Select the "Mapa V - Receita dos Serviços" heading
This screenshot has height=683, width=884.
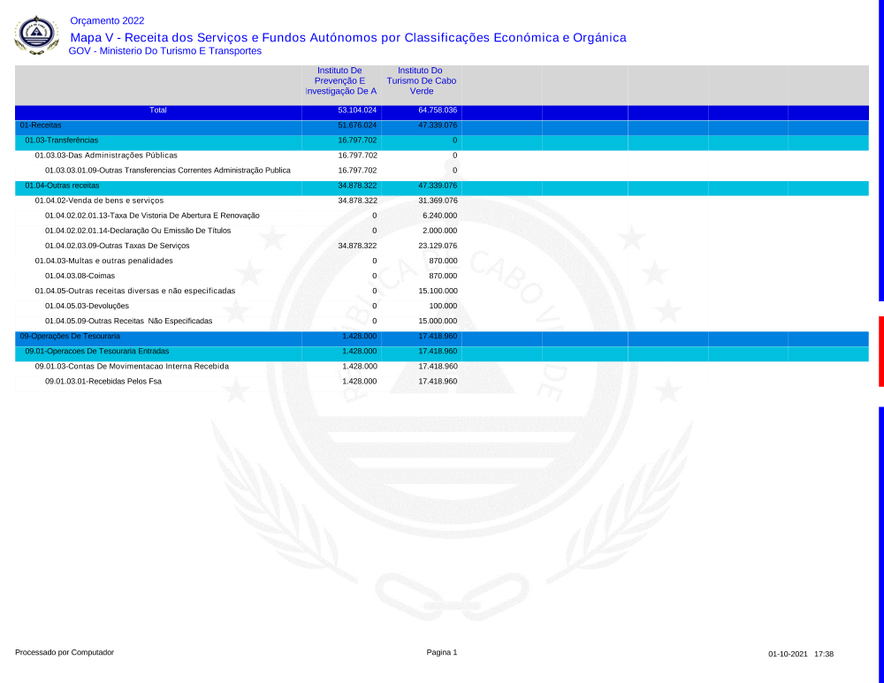click(347, 37)
